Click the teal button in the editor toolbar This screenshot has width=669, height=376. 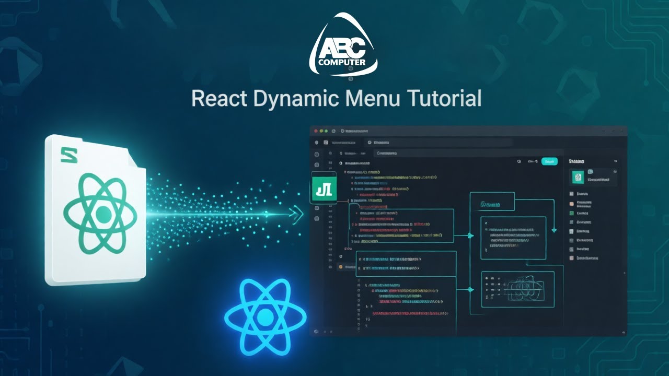point(549,162)
